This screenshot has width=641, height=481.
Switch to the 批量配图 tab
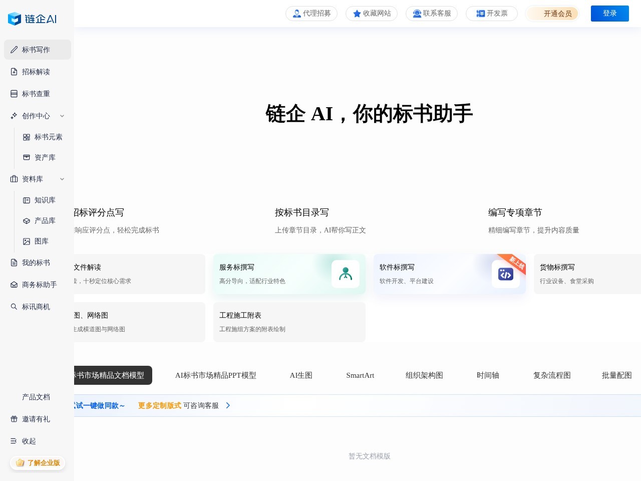tap(616, 375)
